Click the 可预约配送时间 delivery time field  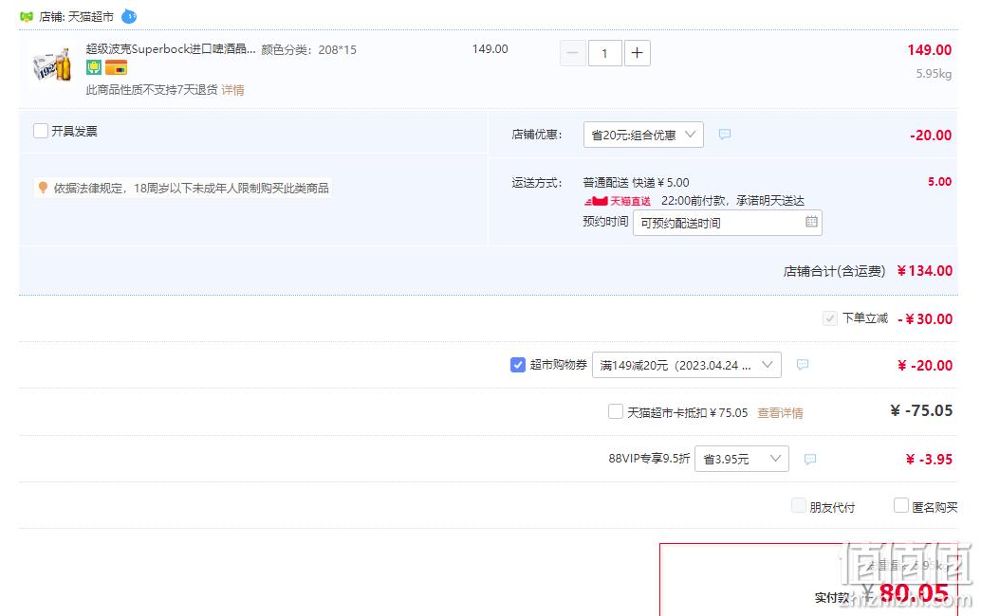click(x=728, y=223)
